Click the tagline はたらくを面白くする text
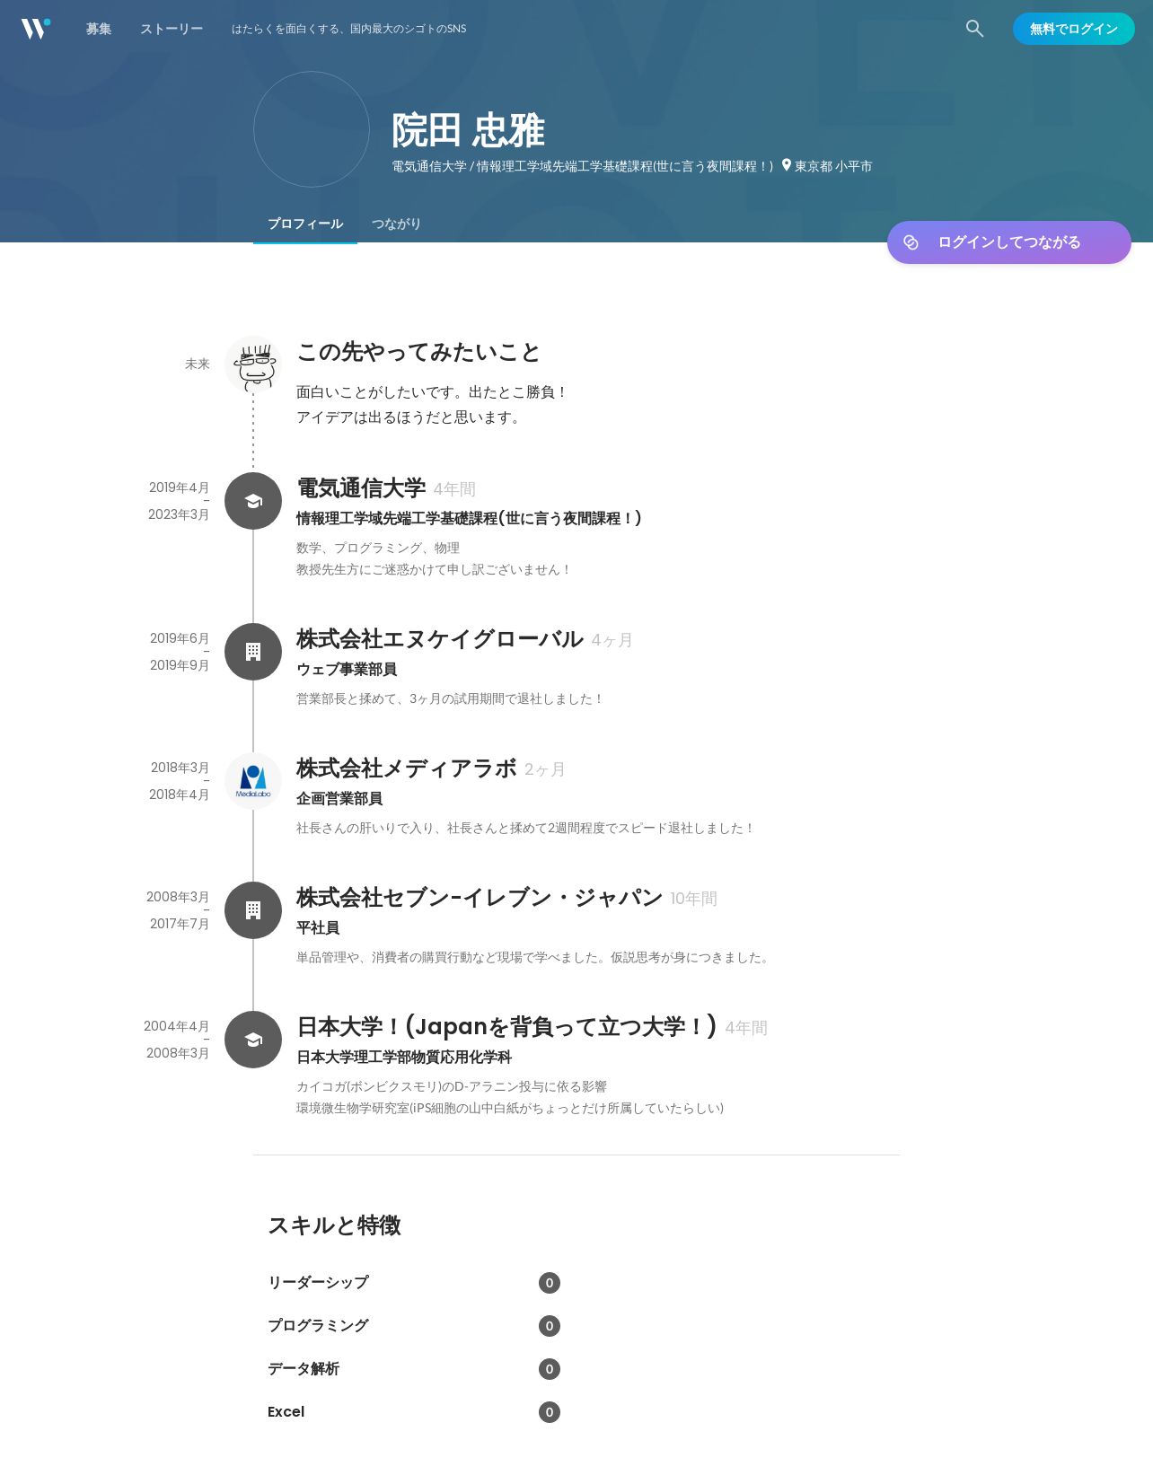Viewport: 1153px width, 1484px height. 348,29
